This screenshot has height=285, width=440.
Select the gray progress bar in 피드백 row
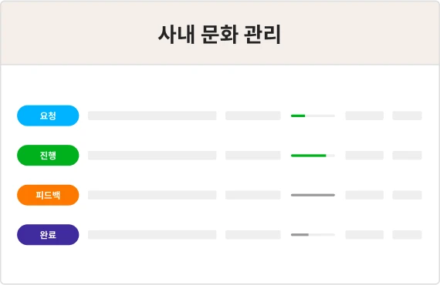[313, 195]
